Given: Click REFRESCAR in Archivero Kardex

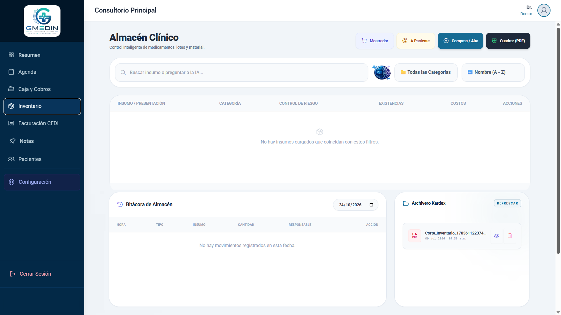Looking at the screenshot, I should click(507, 203).
